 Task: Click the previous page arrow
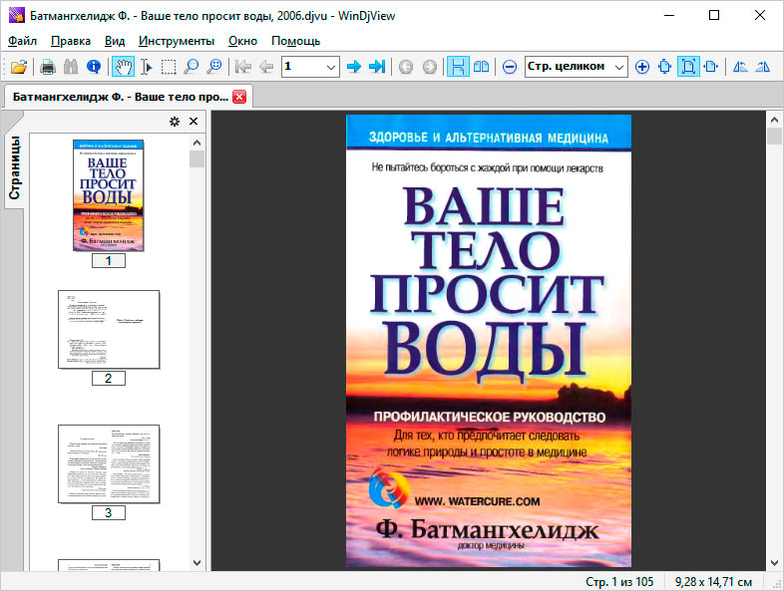pyautogui.click(x=266, y=67)
